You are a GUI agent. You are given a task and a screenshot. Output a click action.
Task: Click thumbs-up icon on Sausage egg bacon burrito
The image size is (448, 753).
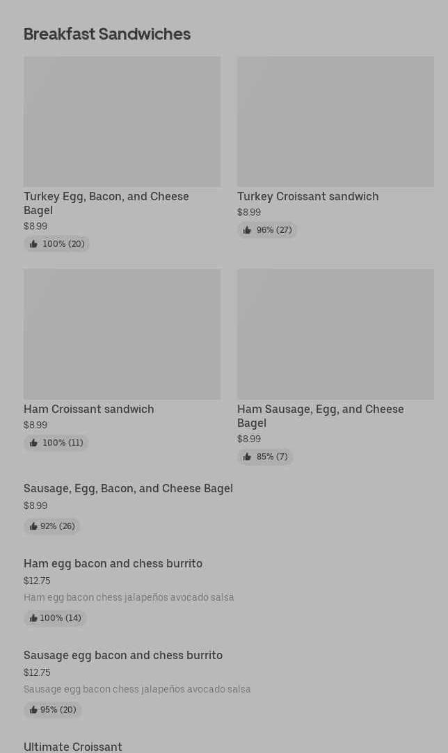[33, 710]
